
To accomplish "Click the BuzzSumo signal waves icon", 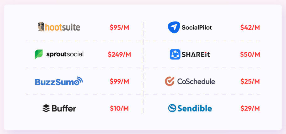I will tap(79, 80).
